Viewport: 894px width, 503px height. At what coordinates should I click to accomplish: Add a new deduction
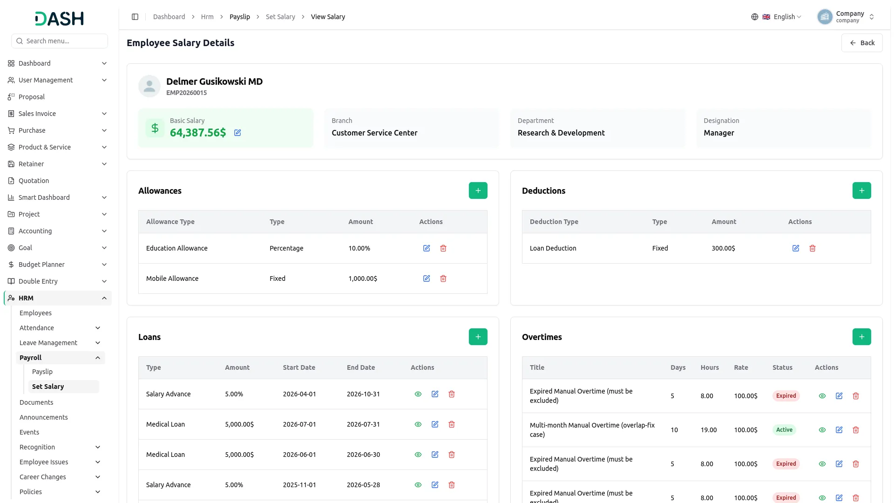click(861, 190)
